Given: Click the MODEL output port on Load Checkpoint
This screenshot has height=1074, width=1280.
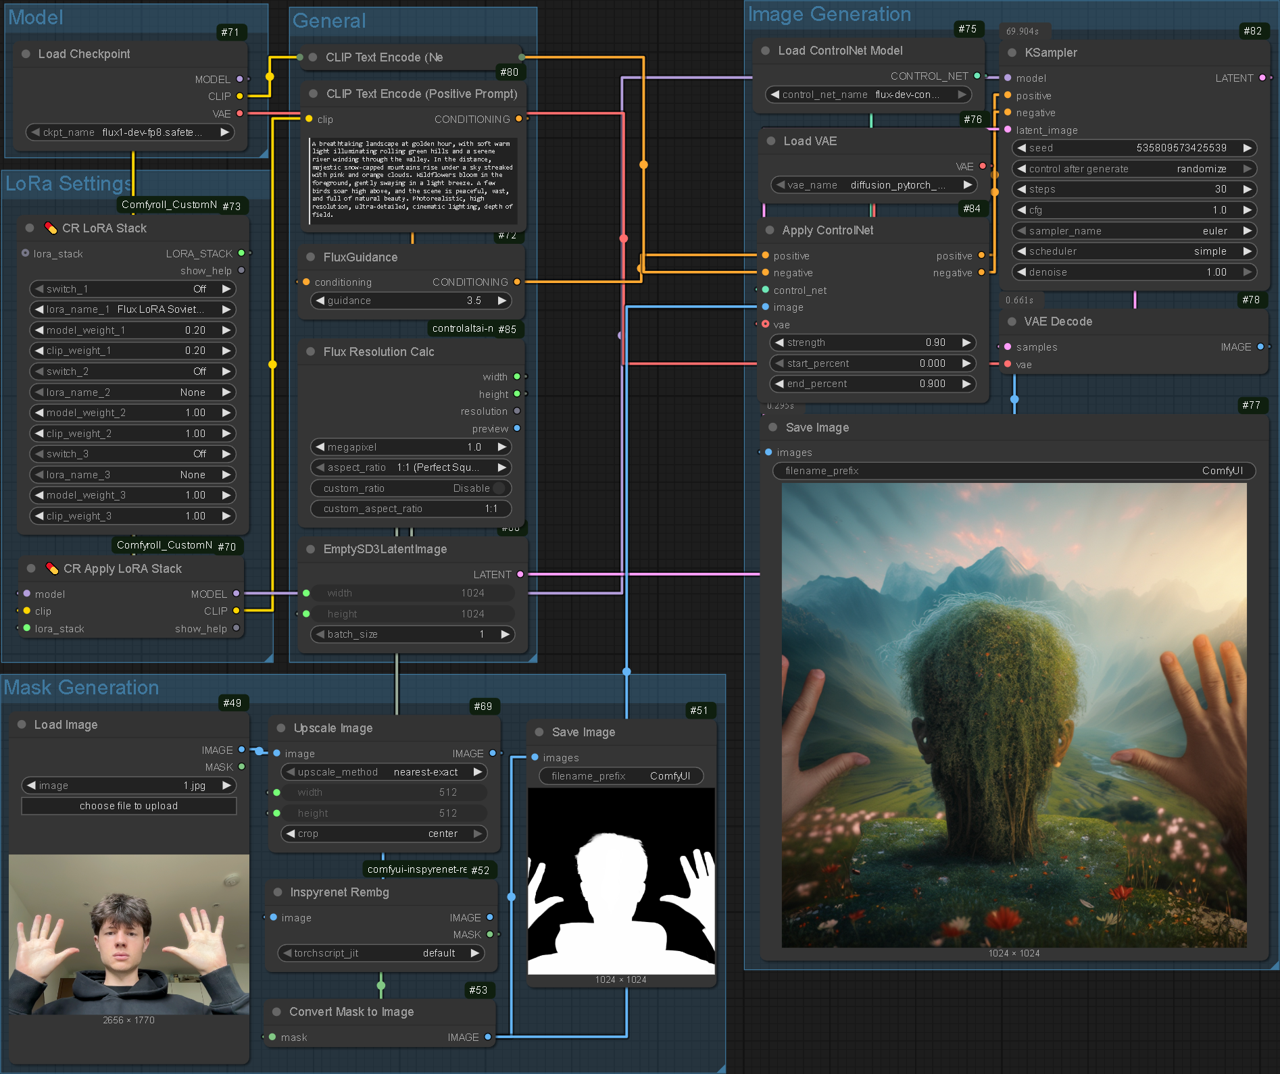Looking at the screenshot, I should click(x=240, y=79).
